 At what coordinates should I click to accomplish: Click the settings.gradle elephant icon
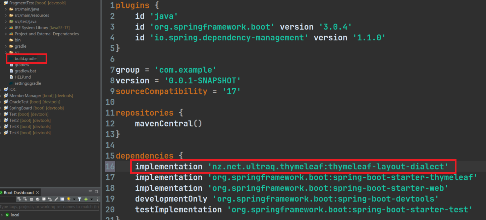[11, 83]
